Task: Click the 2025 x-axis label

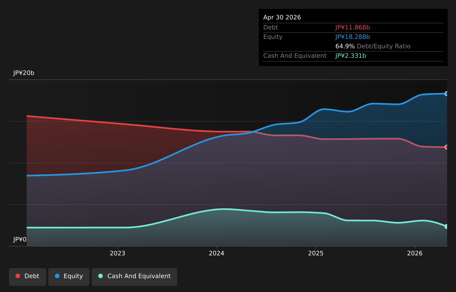Action: (316, 253)
